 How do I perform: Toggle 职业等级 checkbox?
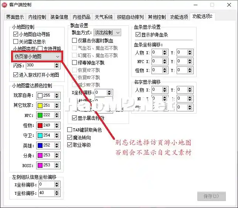tap(69, 145)
